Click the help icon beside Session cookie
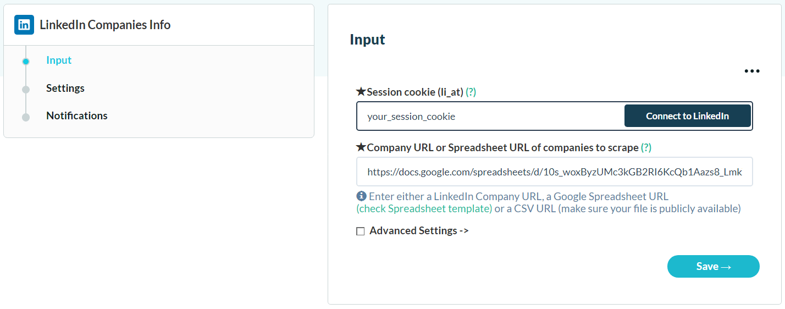This screenshot has width=785, height=309. point(471,92)
